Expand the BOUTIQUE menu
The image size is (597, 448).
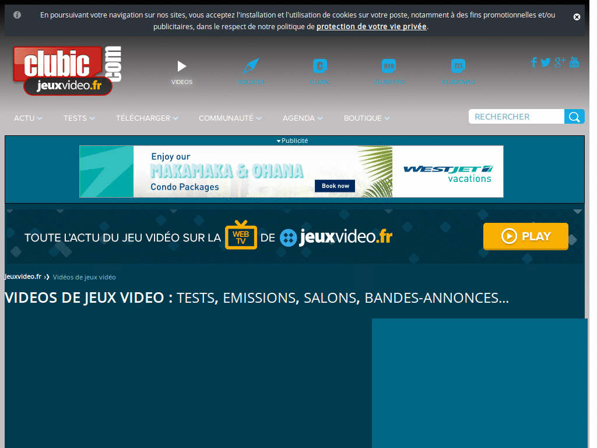367,118
